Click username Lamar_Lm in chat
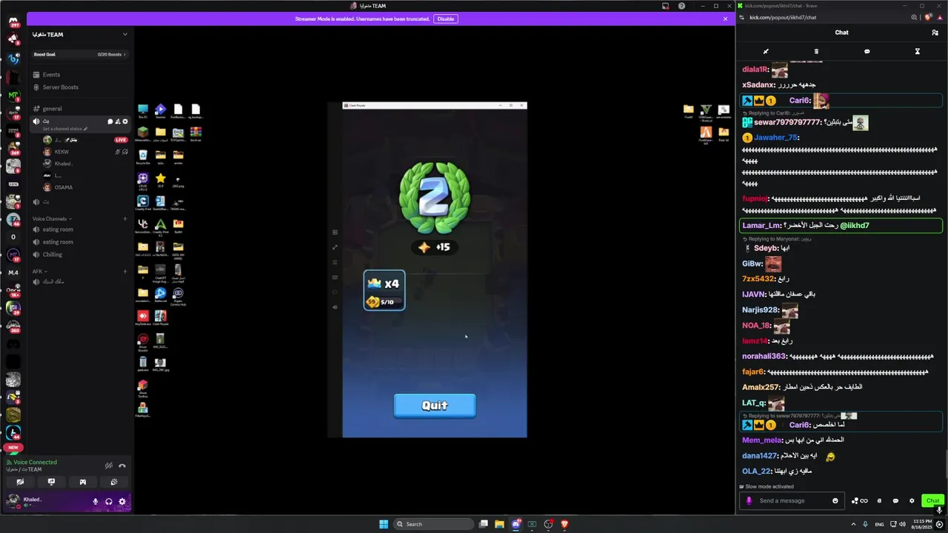This screenshot has height=533, width=948. [x=761, y=226]
